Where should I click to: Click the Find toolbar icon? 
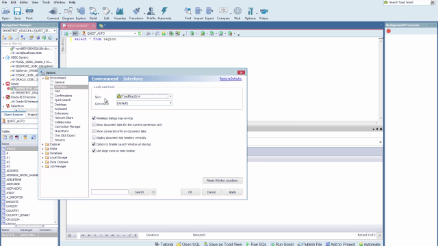[188, 13]
